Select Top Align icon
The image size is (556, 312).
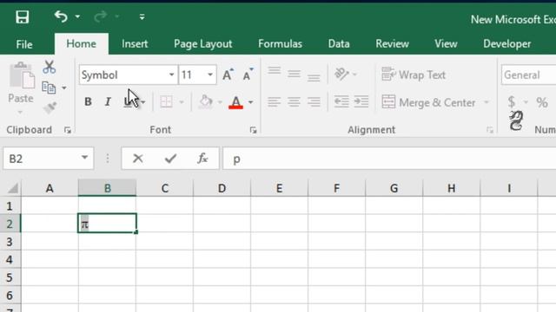tap(275, 72)
